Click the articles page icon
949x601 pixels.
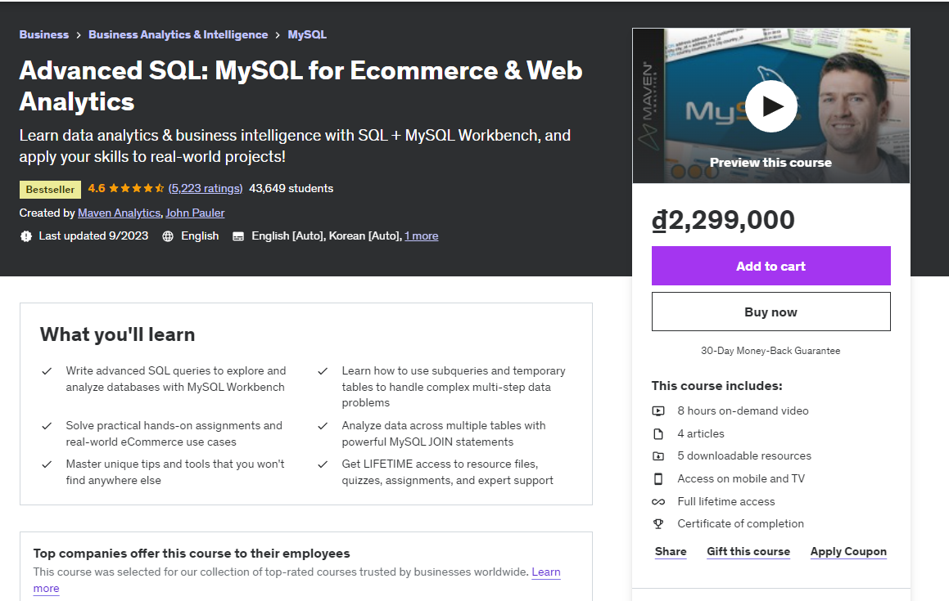[658, 433]
